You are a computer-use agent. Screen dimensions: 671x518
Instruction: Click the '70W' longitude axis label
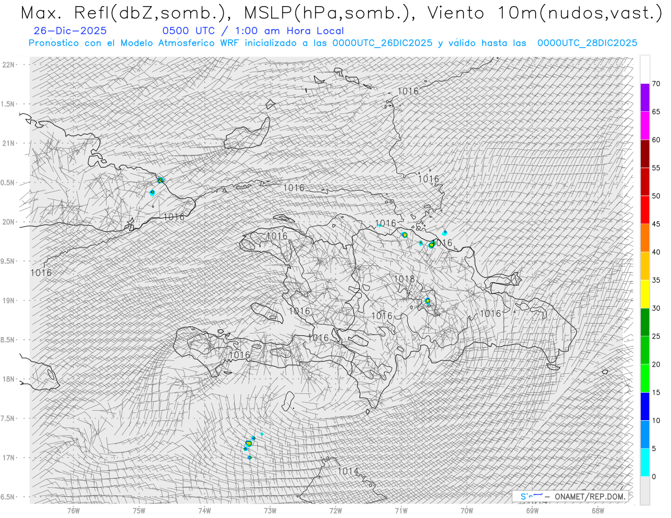(x=466, y=510)
